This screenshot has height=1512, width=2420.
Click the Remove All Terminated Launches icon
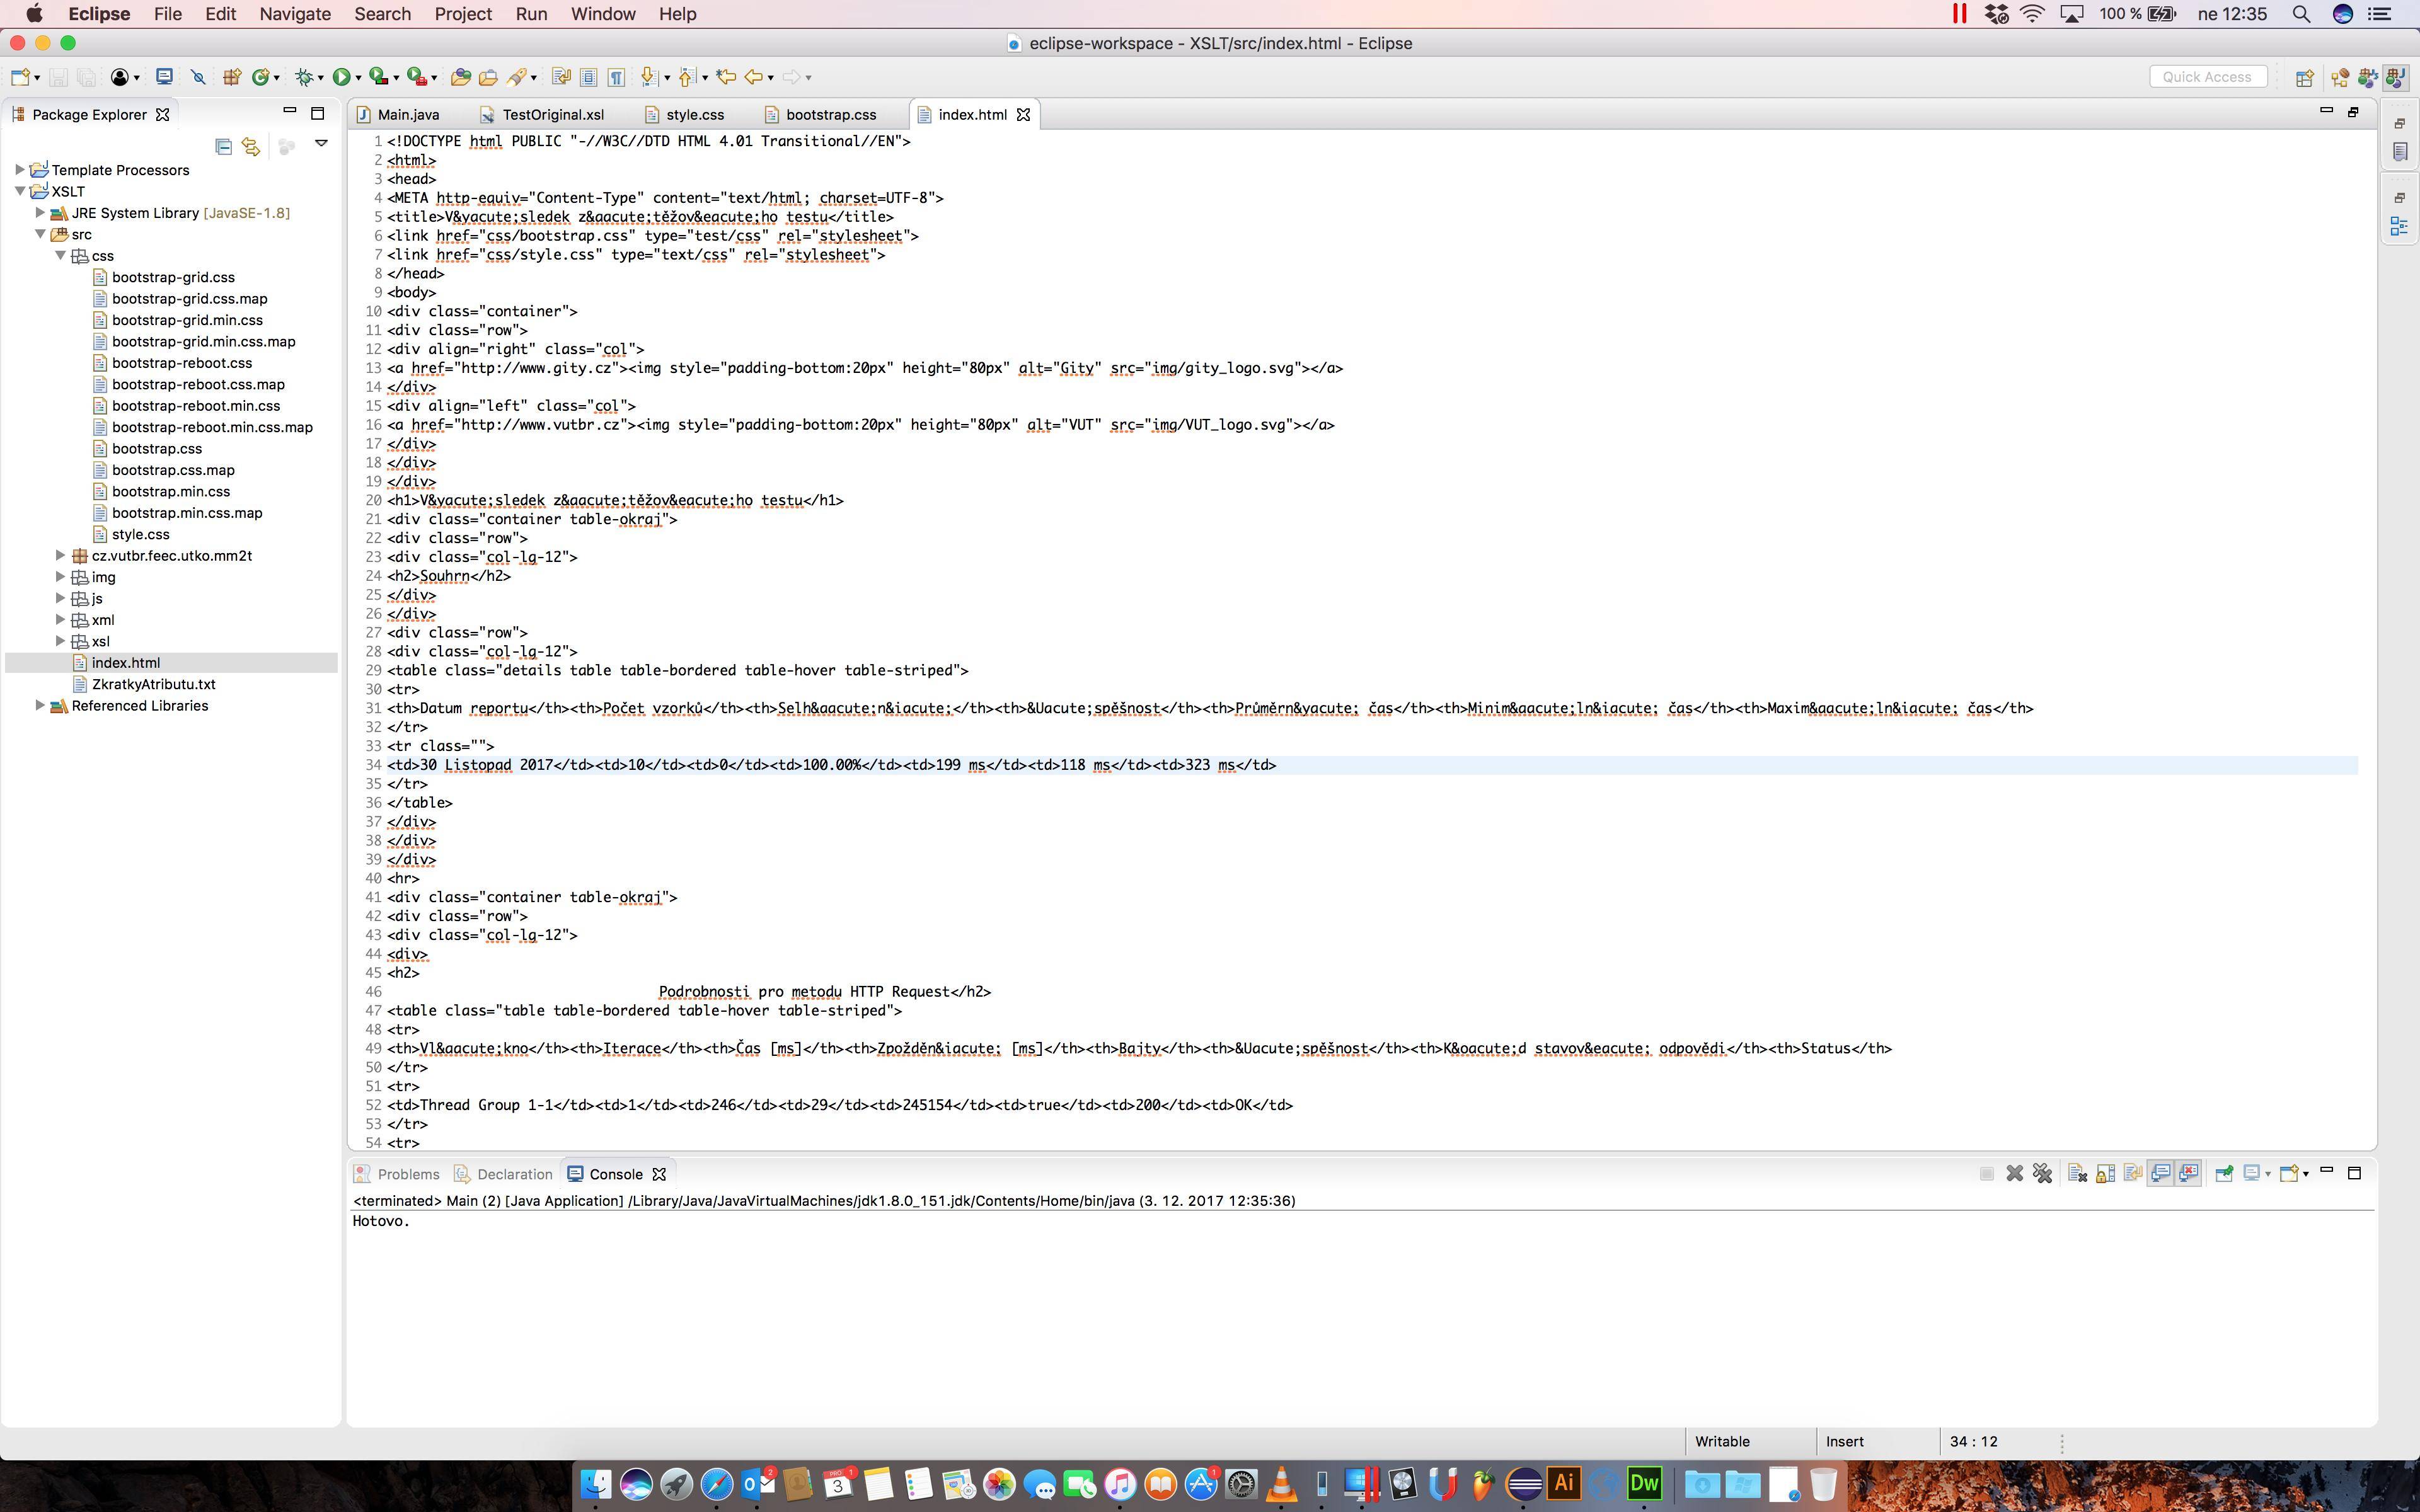click(x=2042, y=1173)
